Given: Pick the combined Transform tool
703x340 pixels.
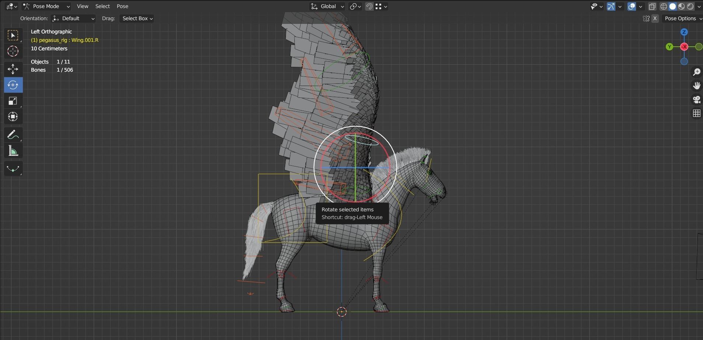Looking at the screenshot, I should (x=13, y=117).
